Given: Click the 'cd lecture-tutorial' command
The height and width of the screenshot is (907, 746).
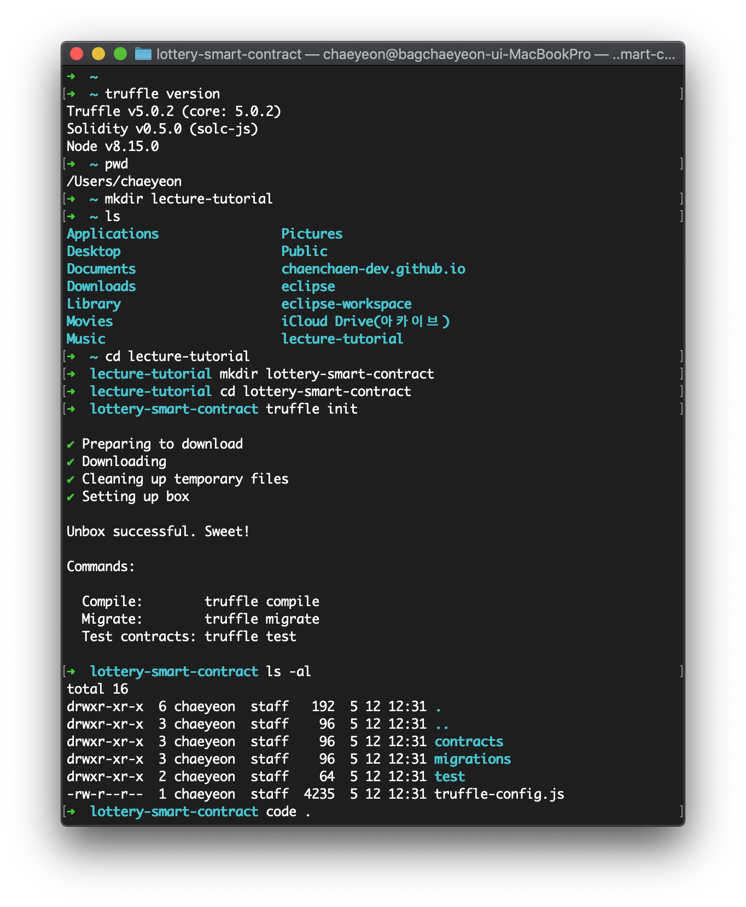Looking at the screenshot, I should coord(177,356).
